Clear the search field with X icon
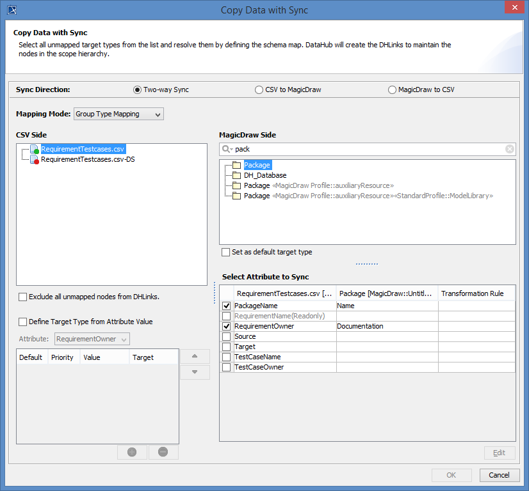Viewport: 529px width, 491px height. pos(510,149)
